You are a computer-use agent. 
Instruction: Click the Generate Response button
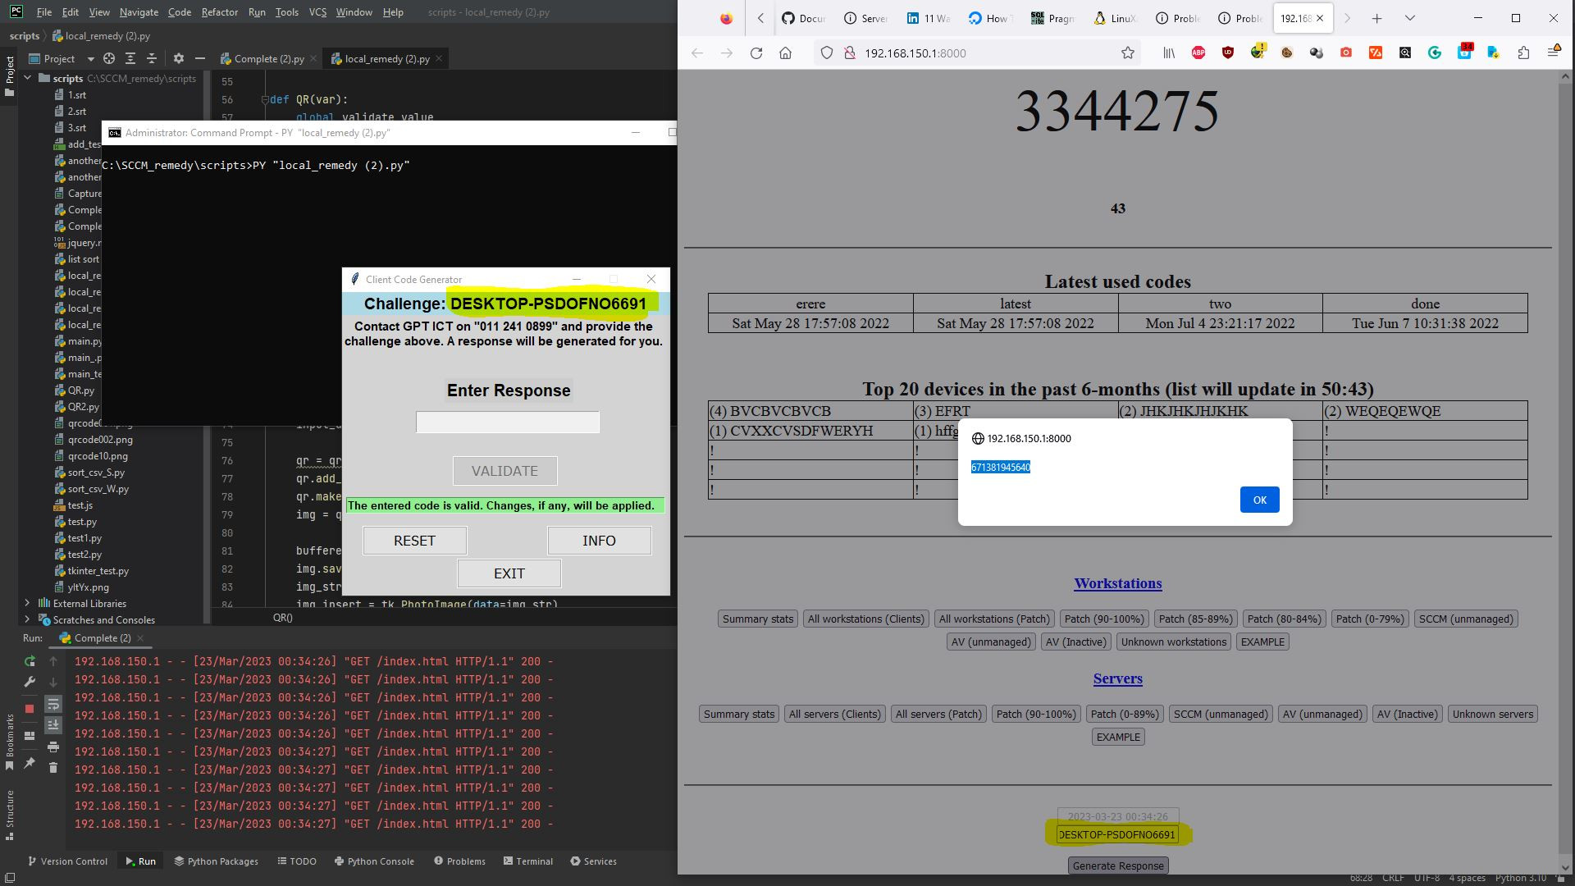[1118, 865]
